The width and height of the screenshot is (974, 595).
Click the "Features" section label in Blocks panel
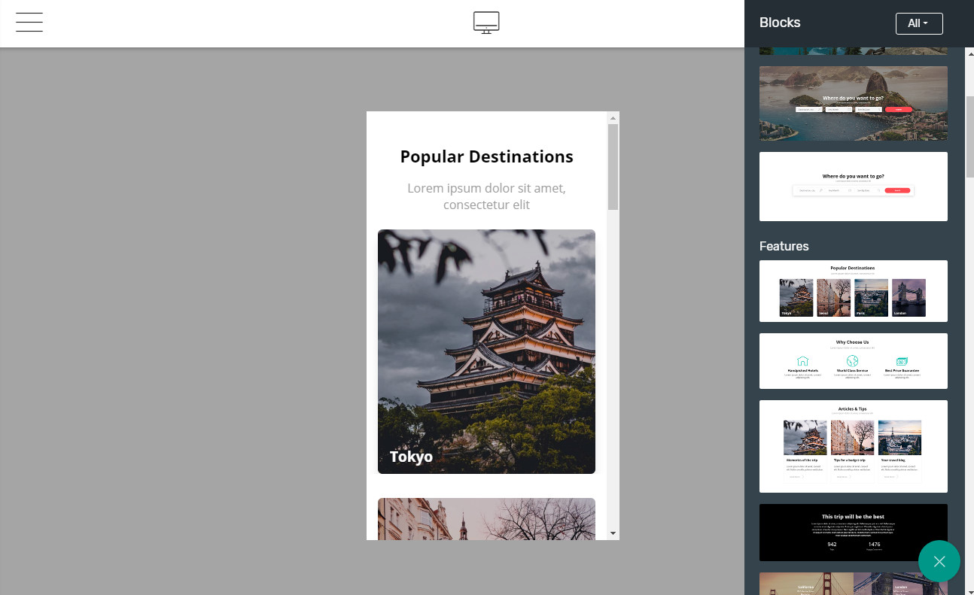coord(784,246)
